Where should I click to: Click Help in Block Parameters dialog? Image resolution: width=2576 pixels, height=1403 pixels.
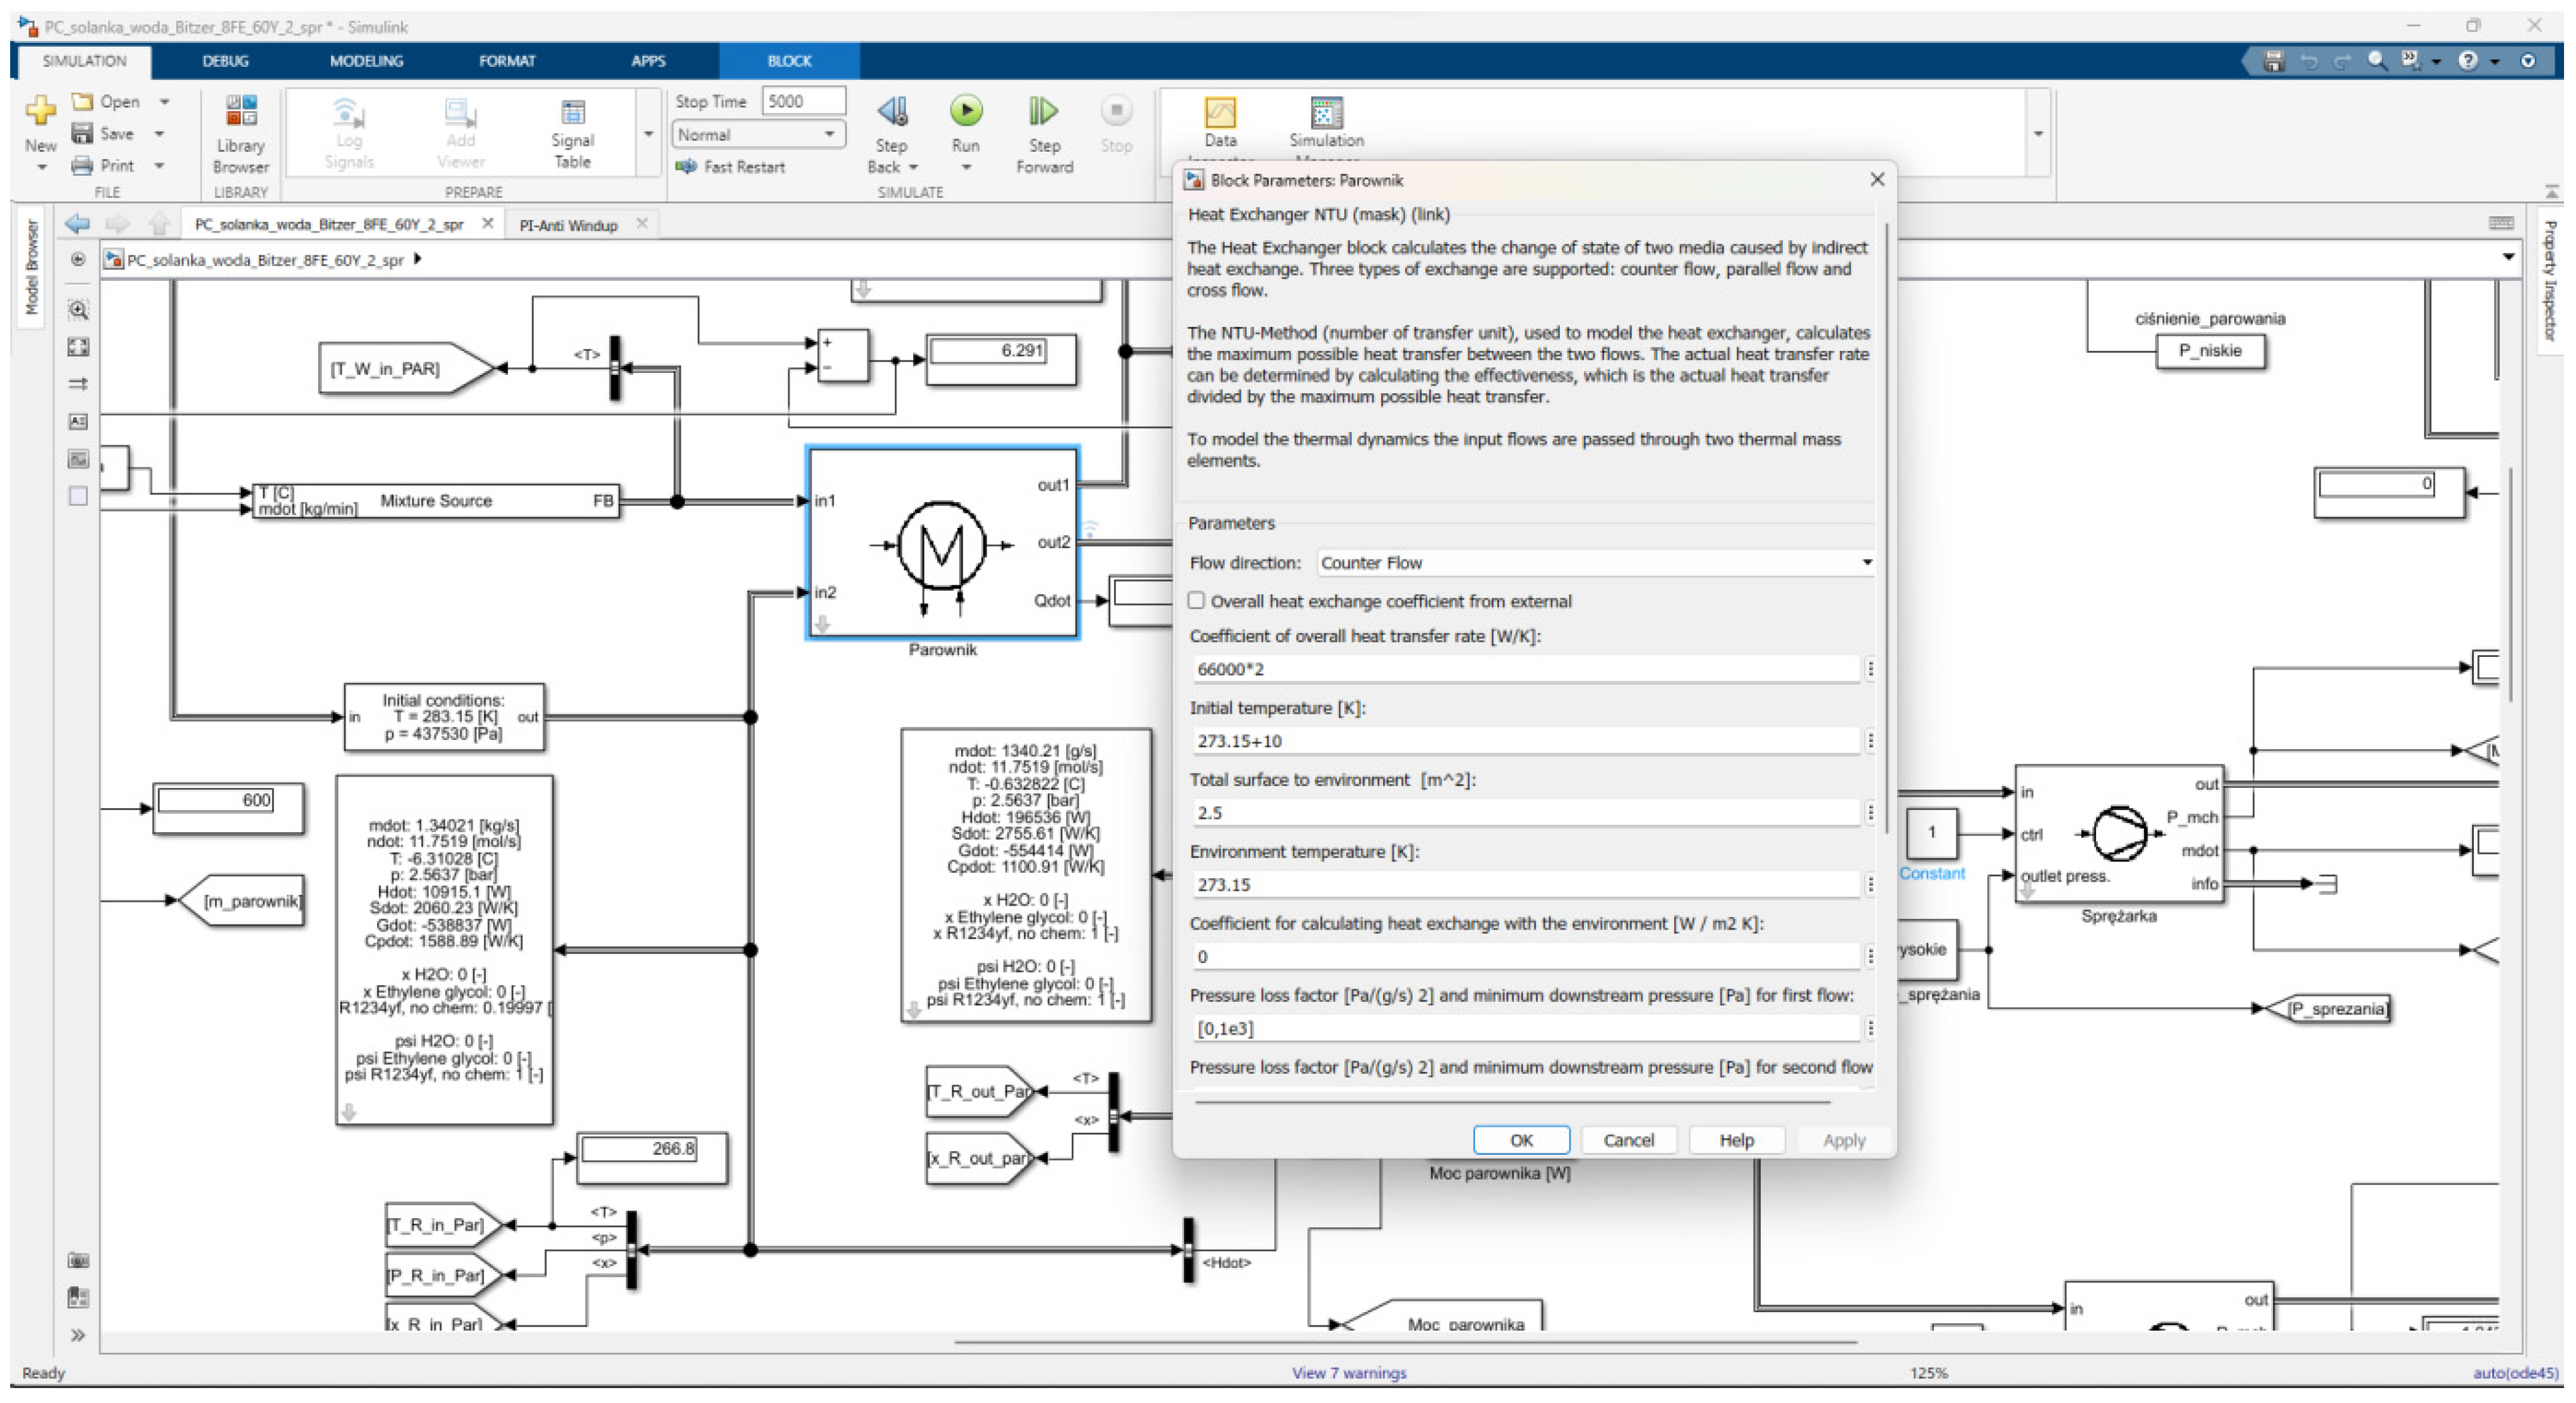click(1736, 1140)
